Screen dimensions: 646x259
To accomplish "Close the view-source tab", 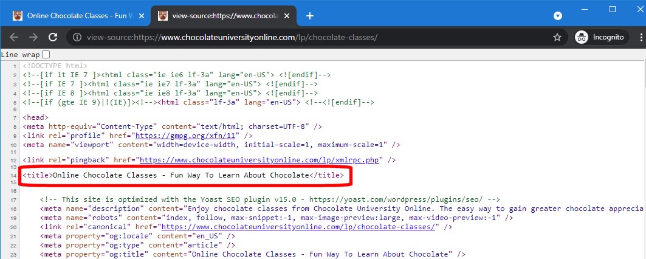I will tap(287, 16).
